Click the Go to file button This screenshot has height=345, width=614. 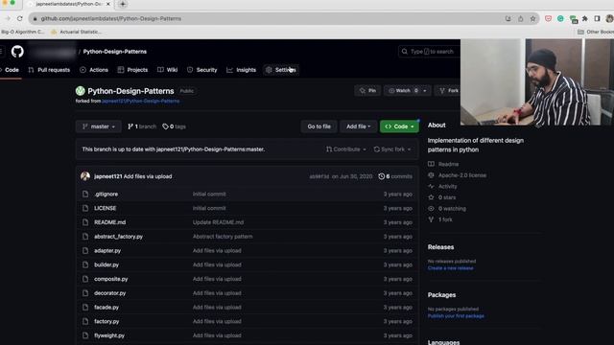(x=319, y=126)
